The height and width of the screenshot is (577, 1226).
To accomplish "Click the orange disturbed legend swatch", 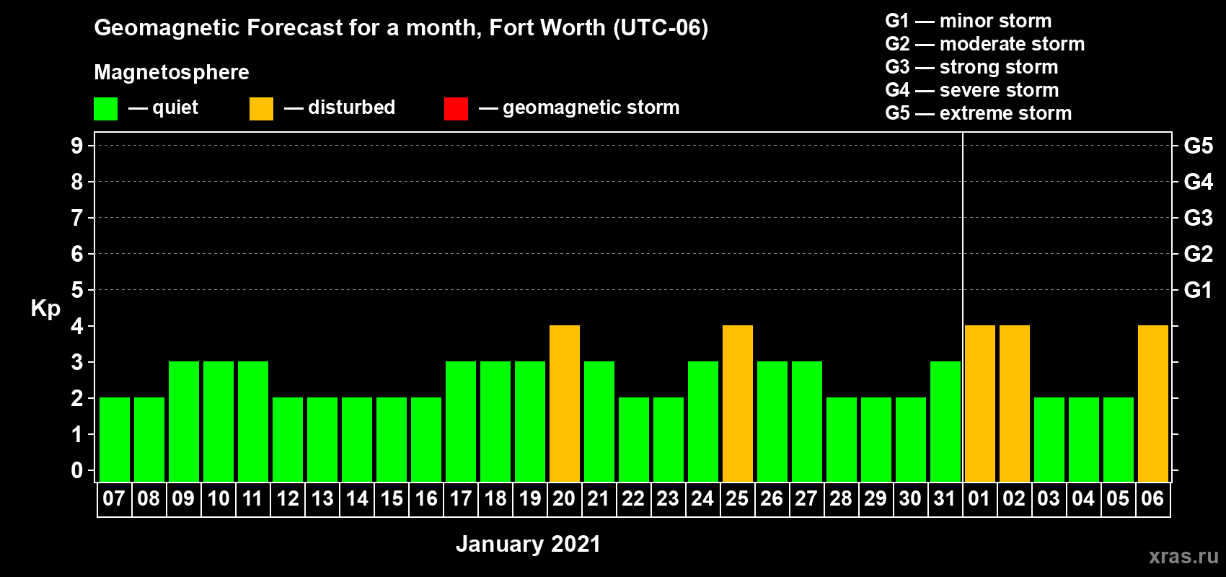I will 261,109.
